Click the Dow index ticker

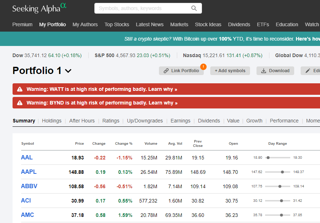point(47,55)
